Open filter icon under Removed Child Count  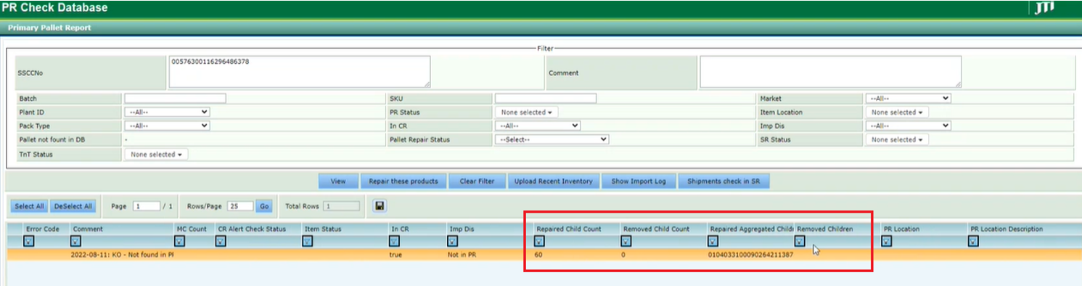(x=626, y=241)
